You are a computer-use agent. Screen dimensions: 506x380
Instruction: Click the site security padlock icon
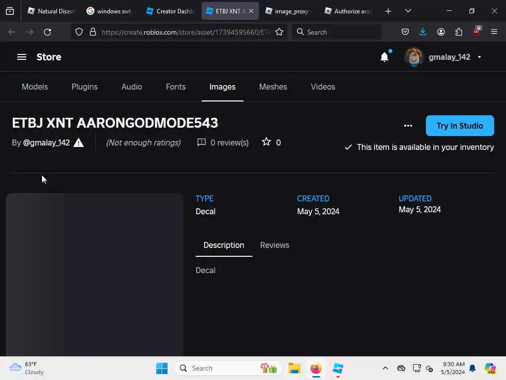coord(93,32)
